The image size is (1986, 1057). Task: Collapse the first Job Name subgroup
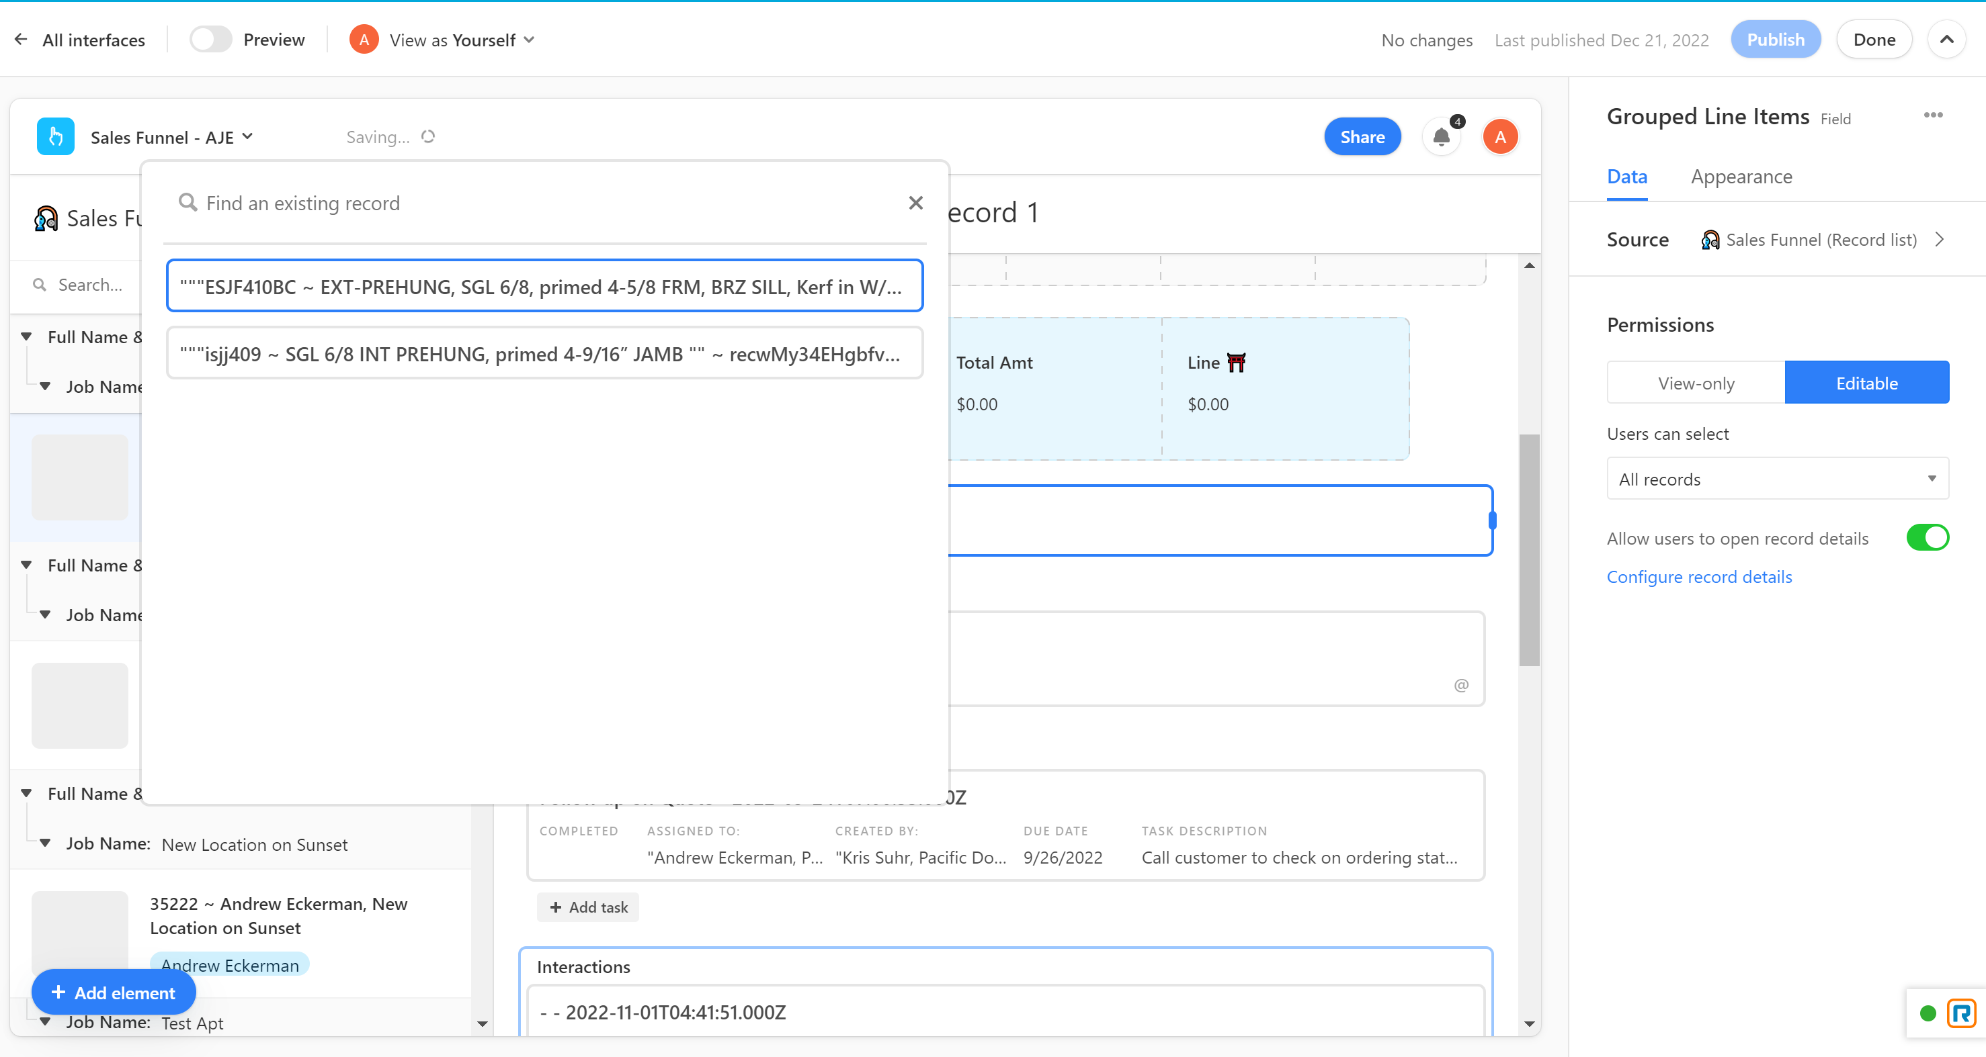click(x=46, y=386)
